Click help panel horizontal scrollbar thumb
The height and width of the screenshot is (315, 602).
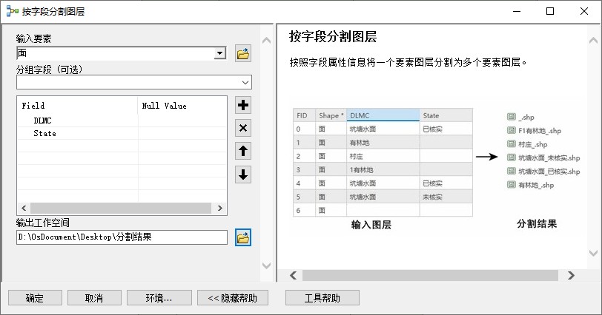pyautogui.click(x=430, y=275)
